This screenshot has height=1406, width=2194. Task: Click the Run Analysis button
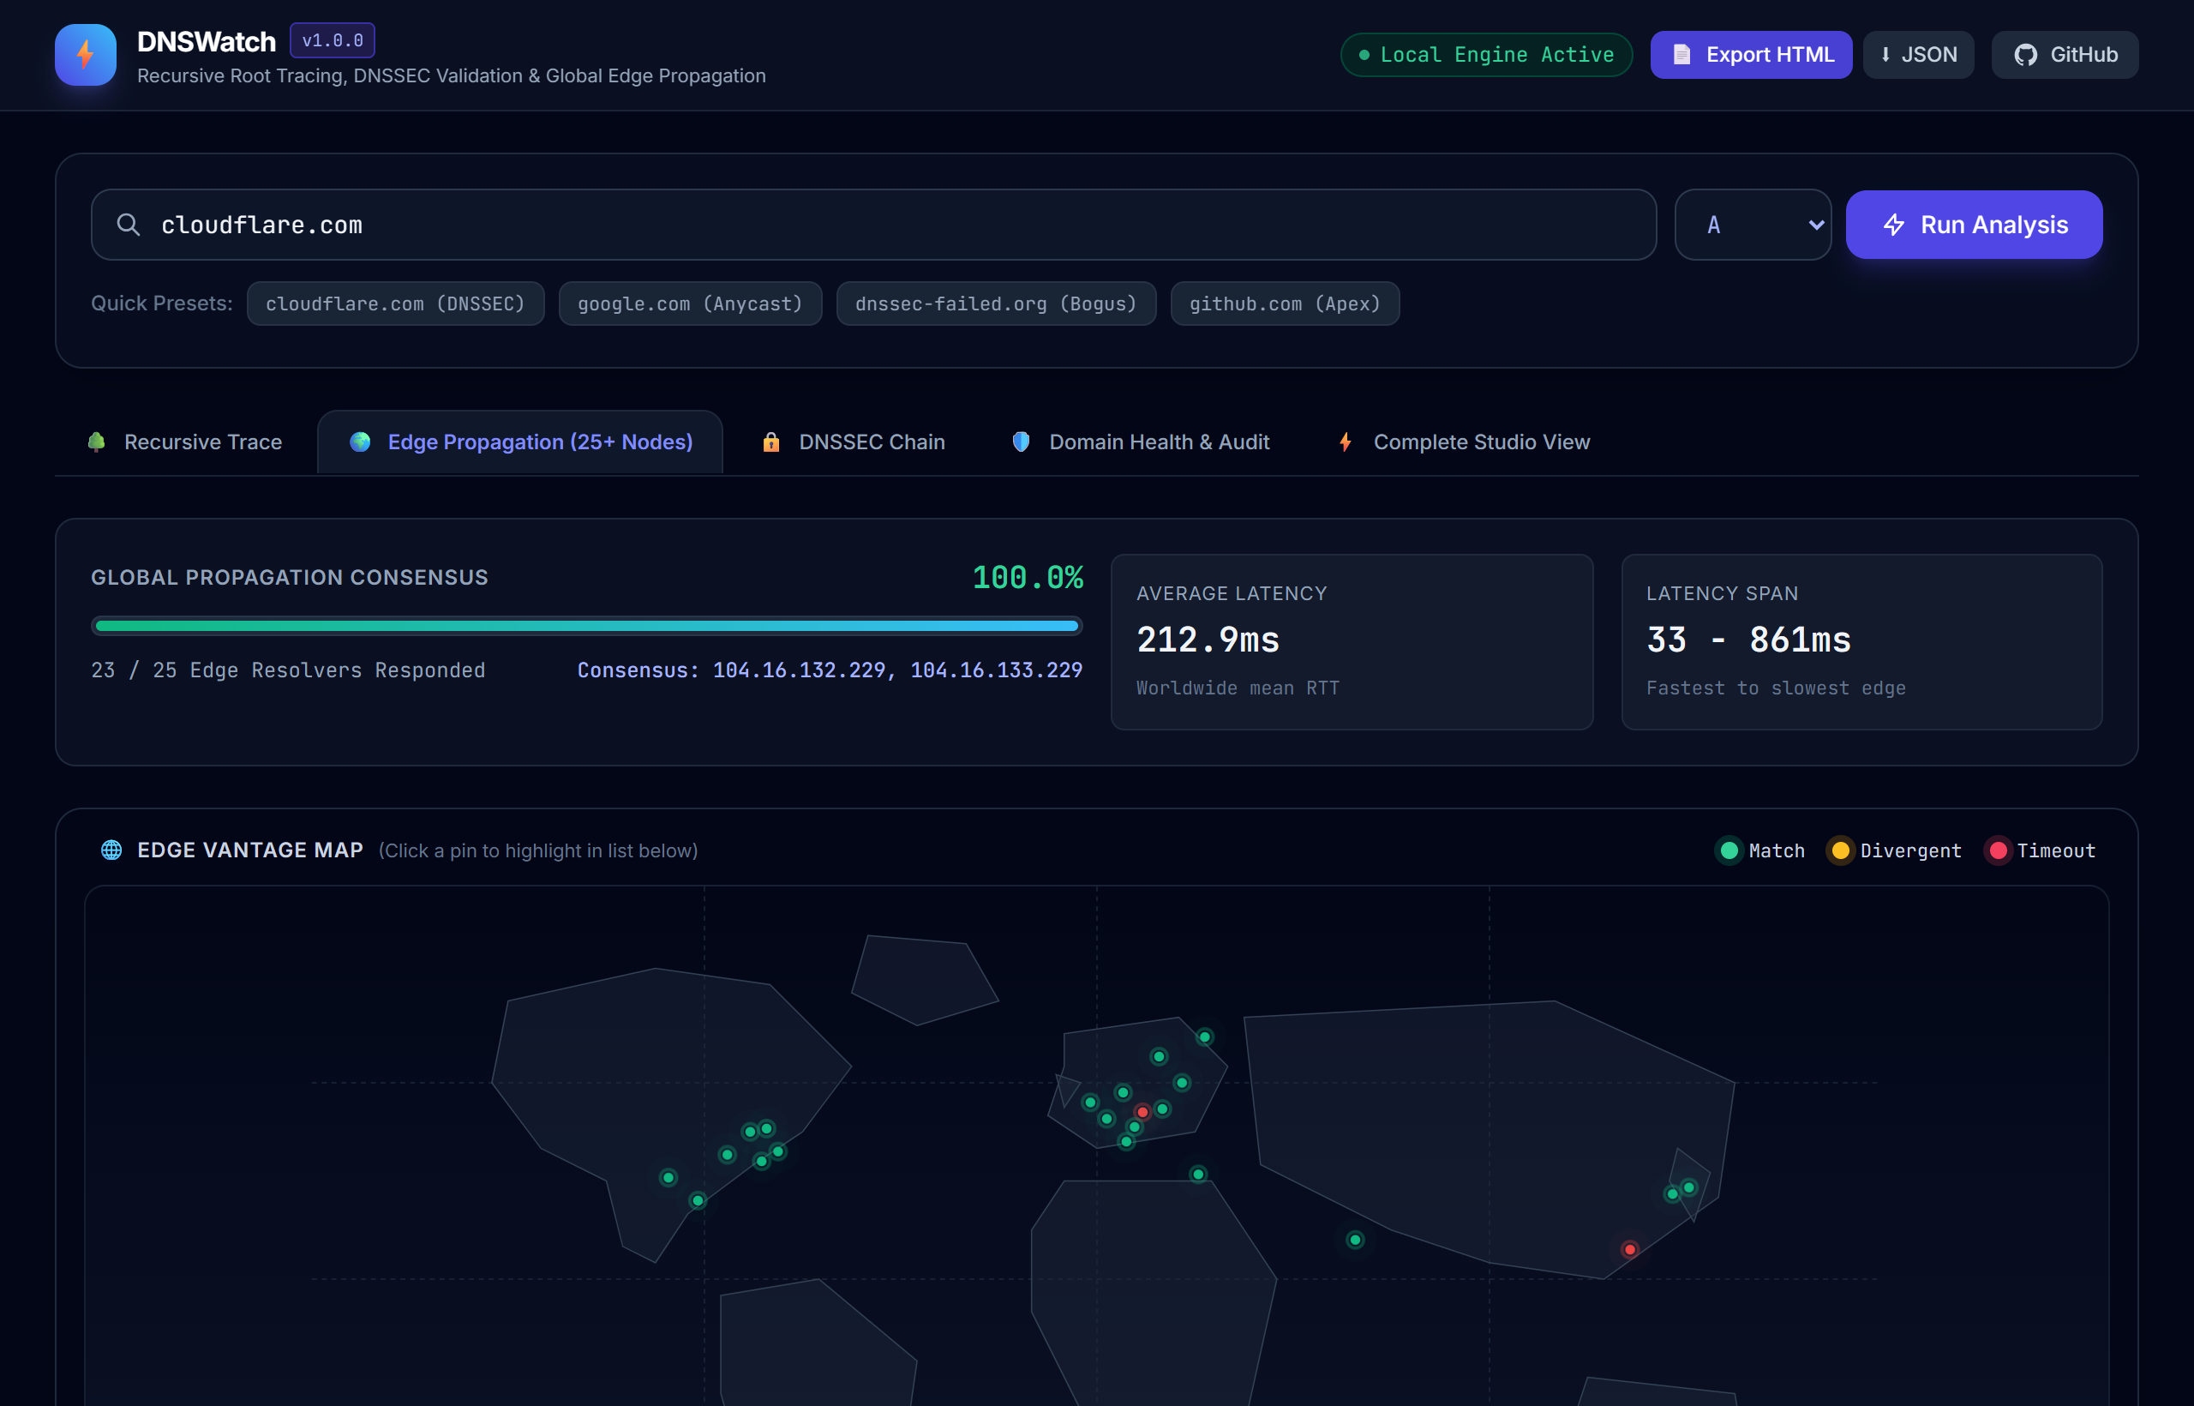coord(1974,225)
